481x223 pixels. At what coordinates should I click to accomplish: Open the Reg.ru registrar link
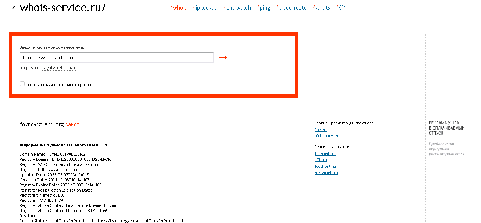(320, 130)
